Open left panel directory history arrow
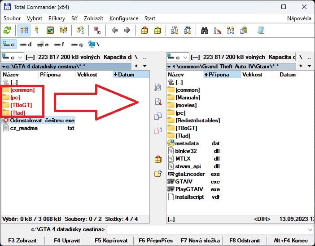Screen dimensions: 315x246 click(x=144, y=66)
